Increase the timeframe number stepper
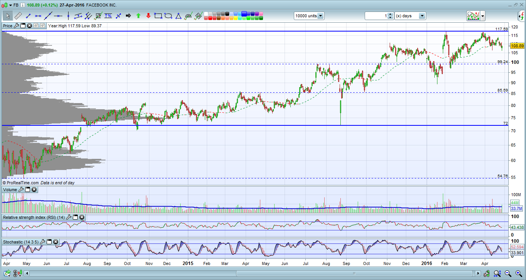This screenshot has height=280, width=526. point(390,14)
